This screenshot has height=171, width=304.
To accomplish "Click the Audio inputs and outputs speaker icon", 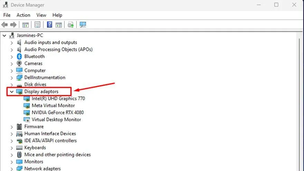I will click(19, 42).
